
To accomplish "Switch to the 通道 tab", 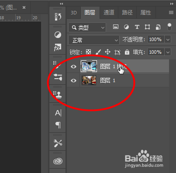I will [x=109, y=13].
